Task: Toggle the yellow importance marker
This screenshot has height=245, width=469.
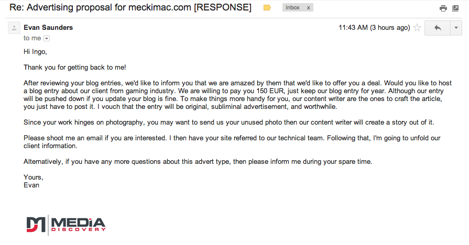Action: [x=267, y=8]
